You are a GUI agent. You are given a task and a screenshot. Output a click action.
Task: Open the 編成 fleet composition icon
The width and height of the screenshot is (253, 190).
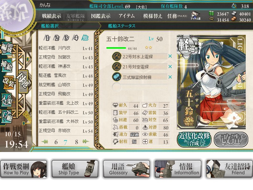click(7, 48)
